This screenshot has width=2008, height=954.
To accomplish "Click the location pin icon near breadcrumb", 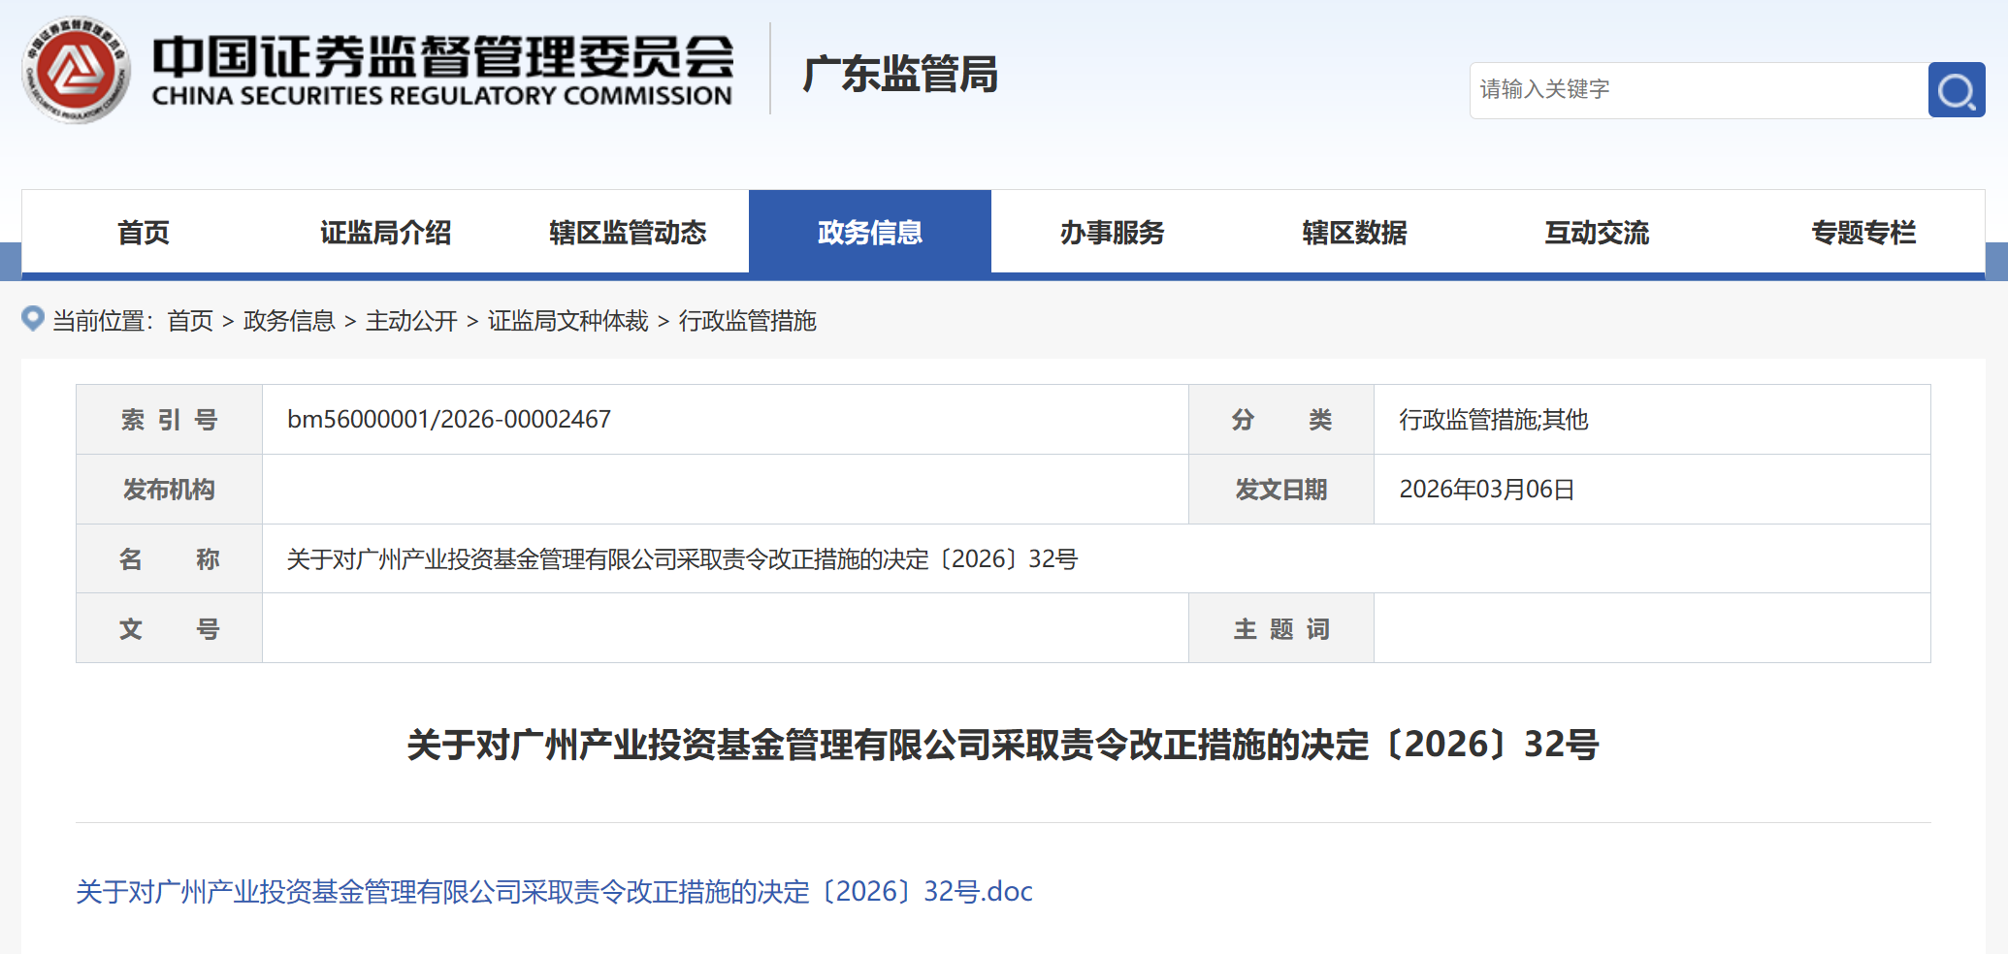I will [x=33, y=319].
